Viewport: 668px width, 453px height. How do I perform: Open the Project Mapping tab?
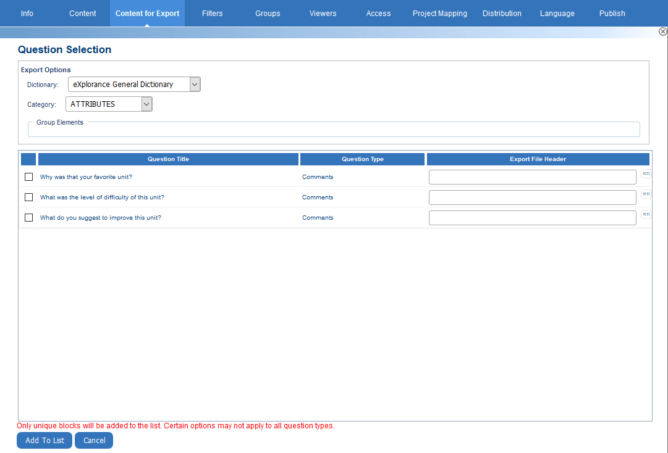[439, 13]
